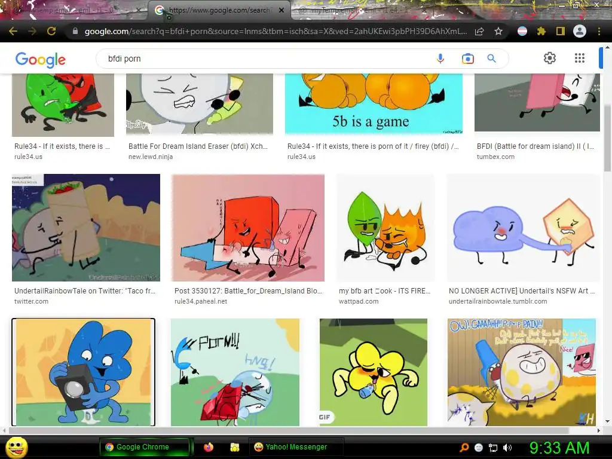The image size is (612, 459).
Task: Submit search with the magnifier icon
Action: point(491,59)
